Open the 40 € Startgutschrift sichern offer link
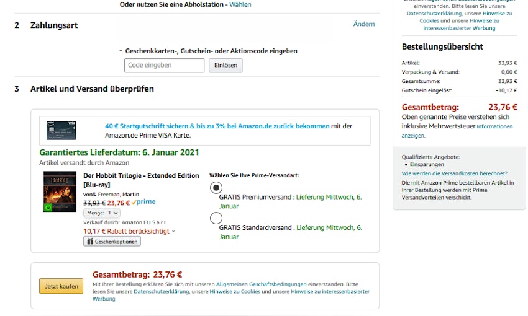Viewport: 528px width, 316px height. 217,126
